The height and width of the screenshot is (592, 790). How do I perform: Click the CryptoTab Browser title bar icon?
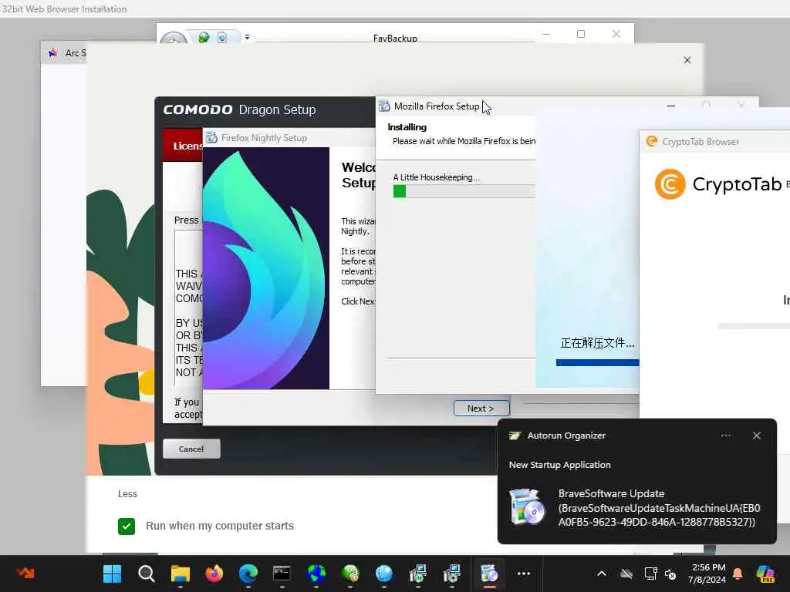(x=652, y=142)
